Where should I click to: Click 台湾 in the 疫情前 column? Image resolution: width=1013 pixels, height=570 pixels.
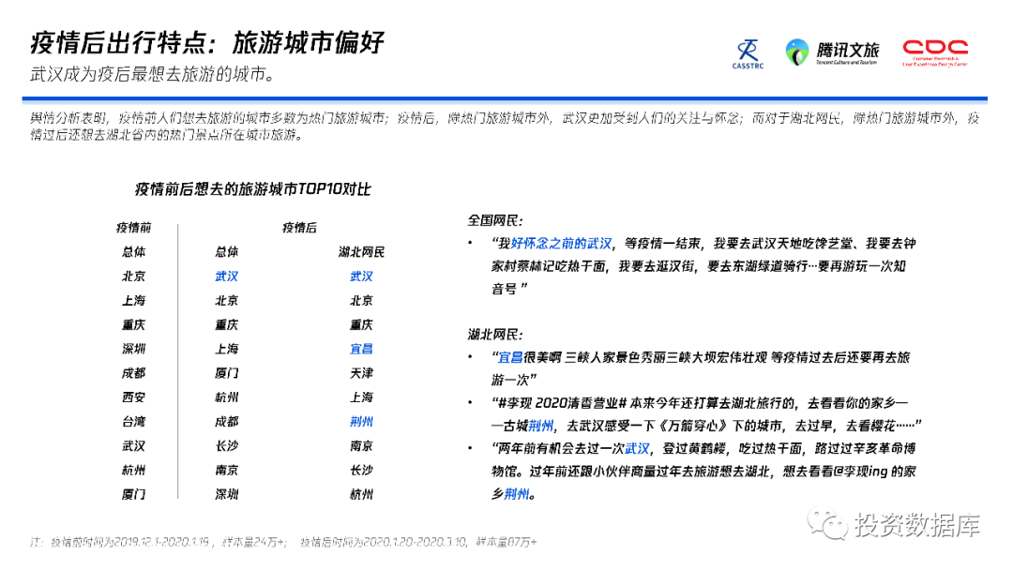coord(134,422)
